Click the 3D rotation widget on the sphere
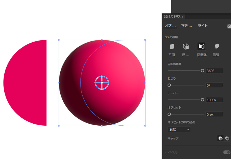Screen dimensions: 231x159 pyautogui.click(x=102, y=83)
